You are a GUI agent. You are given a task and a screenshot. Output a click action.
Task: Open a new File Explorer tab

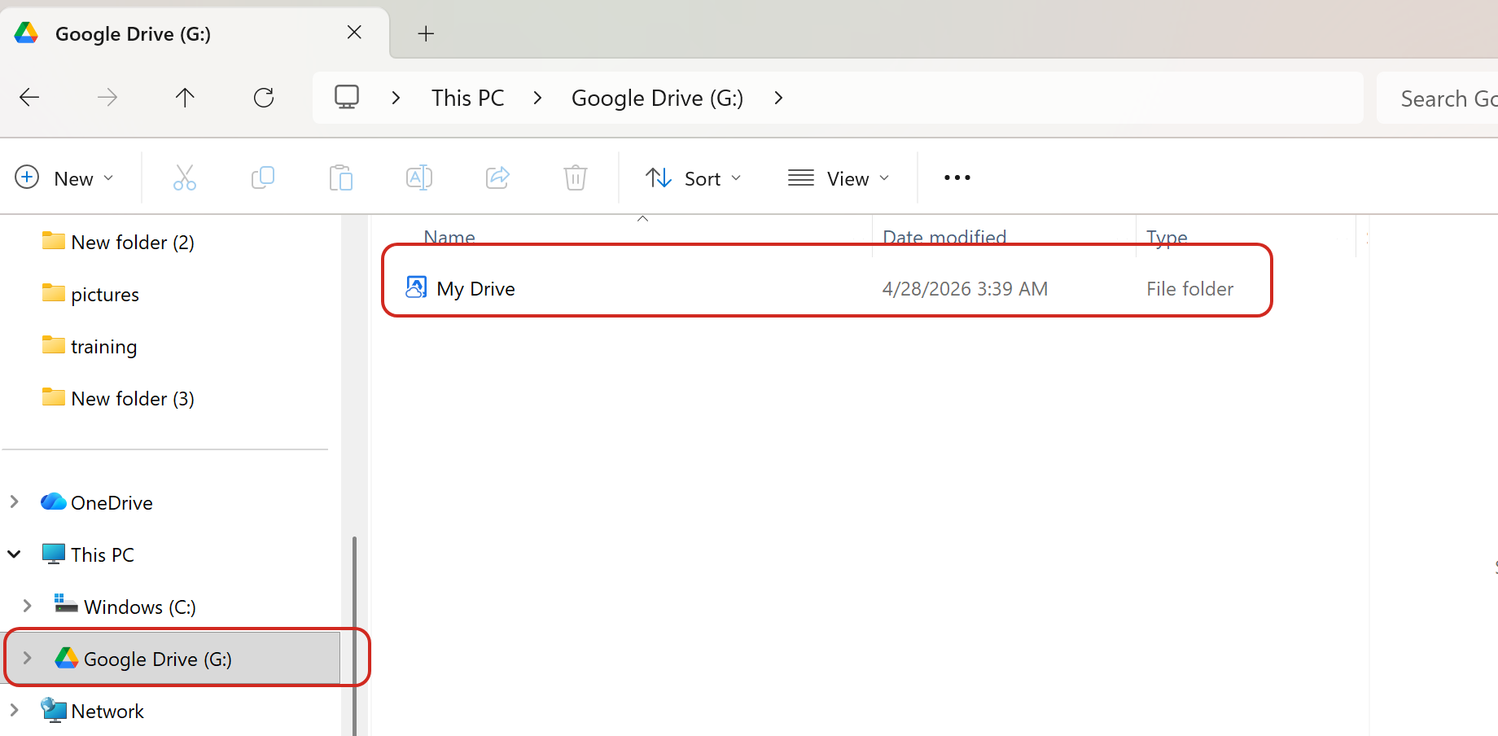pos(426,33)
